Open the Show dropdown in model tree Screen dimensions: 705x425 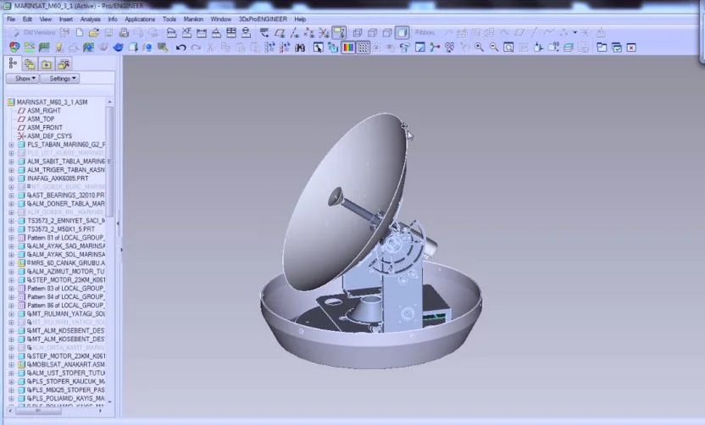pyautogui.click(x=22, y=78)
